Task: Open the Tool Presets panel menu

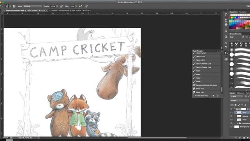Action: [221, 51]
